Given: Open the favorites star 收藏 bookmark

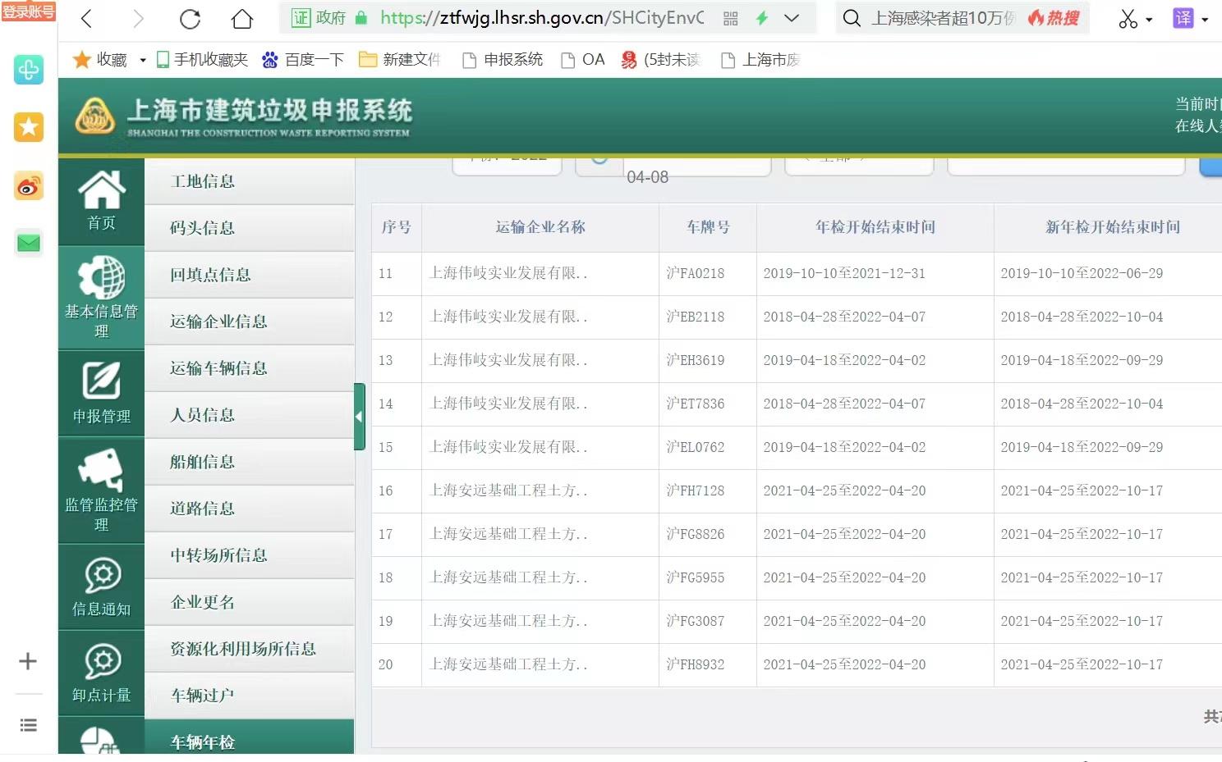Looking at the screenshot, I should (100, 59).
